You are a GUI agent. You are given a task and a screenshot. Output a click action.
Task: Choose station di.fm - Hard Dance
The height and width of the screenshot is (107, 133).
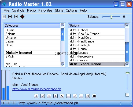97,41
